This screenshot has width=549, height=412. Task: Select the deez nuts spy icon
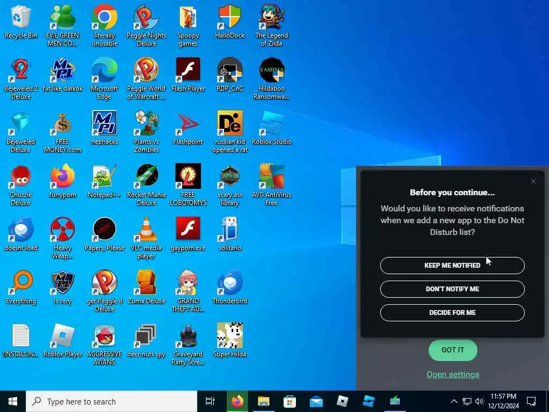pos(146,335)
